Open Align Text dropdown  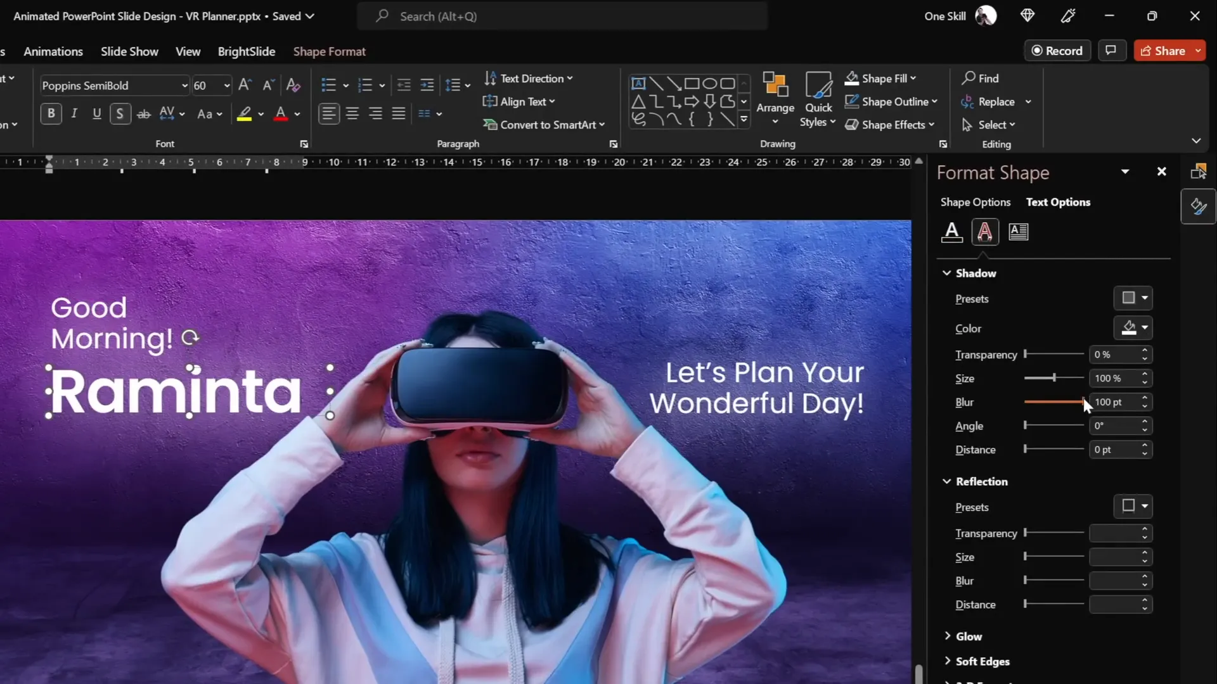coord(519,101)
